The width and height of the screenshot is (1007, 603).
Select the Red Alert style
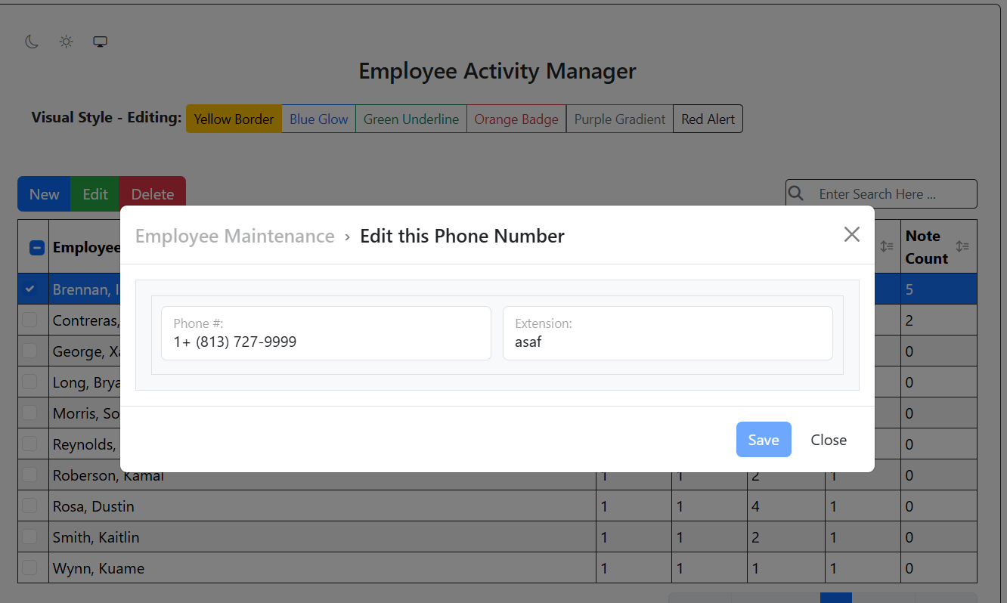[x=708, y=119]
